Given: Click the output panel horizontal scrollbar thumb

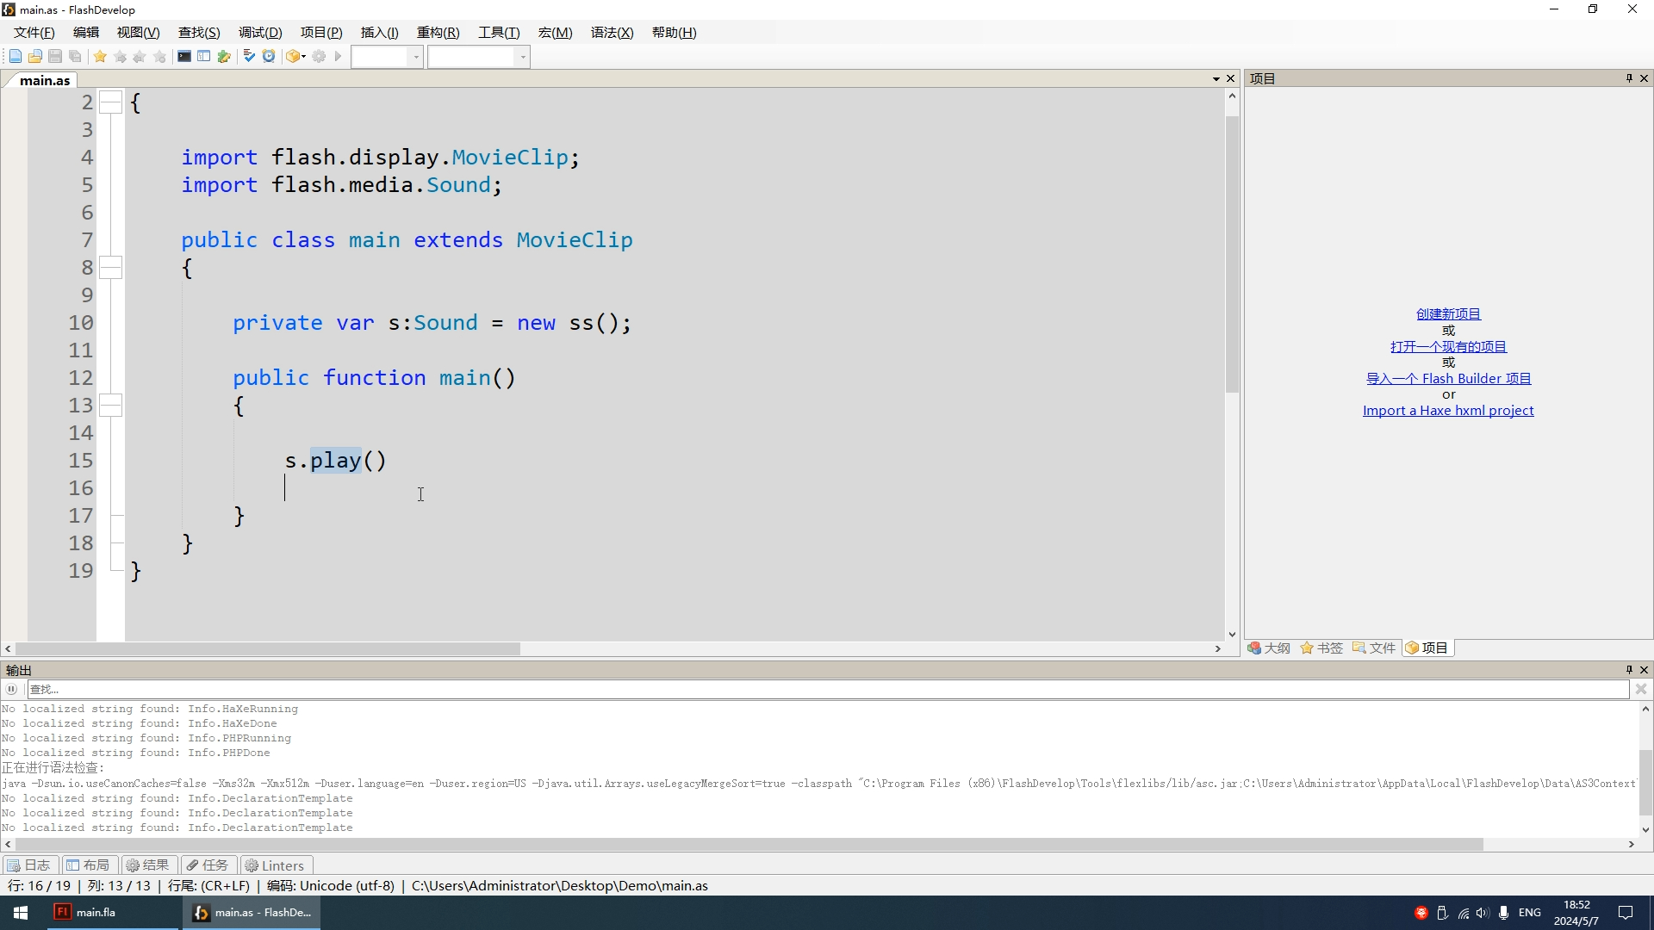Looking at the screenshot, I should pyautogui.click(x=748, y=845).
